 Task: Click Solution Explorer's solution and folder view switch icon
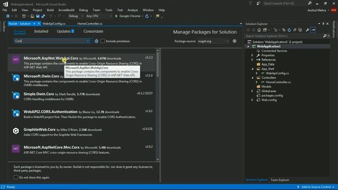[265, 30]
